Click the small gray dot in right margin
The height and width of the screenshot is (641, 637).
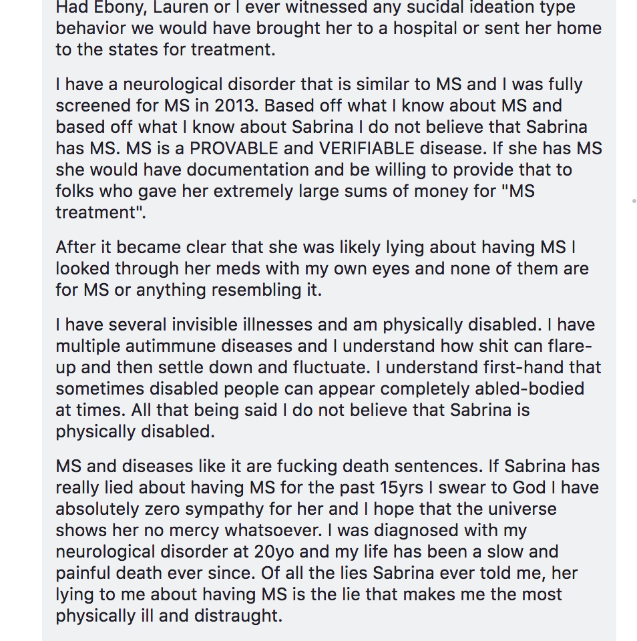coord(634,200)
